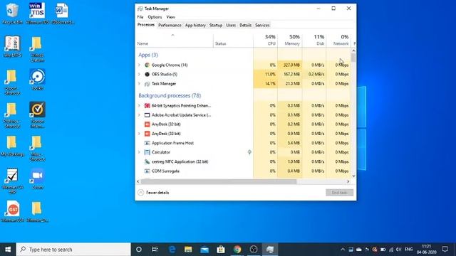456x256 pixels.
Task: Sort processes by the Disk column header
Action: pyautogui.click(x=314, y=40)
